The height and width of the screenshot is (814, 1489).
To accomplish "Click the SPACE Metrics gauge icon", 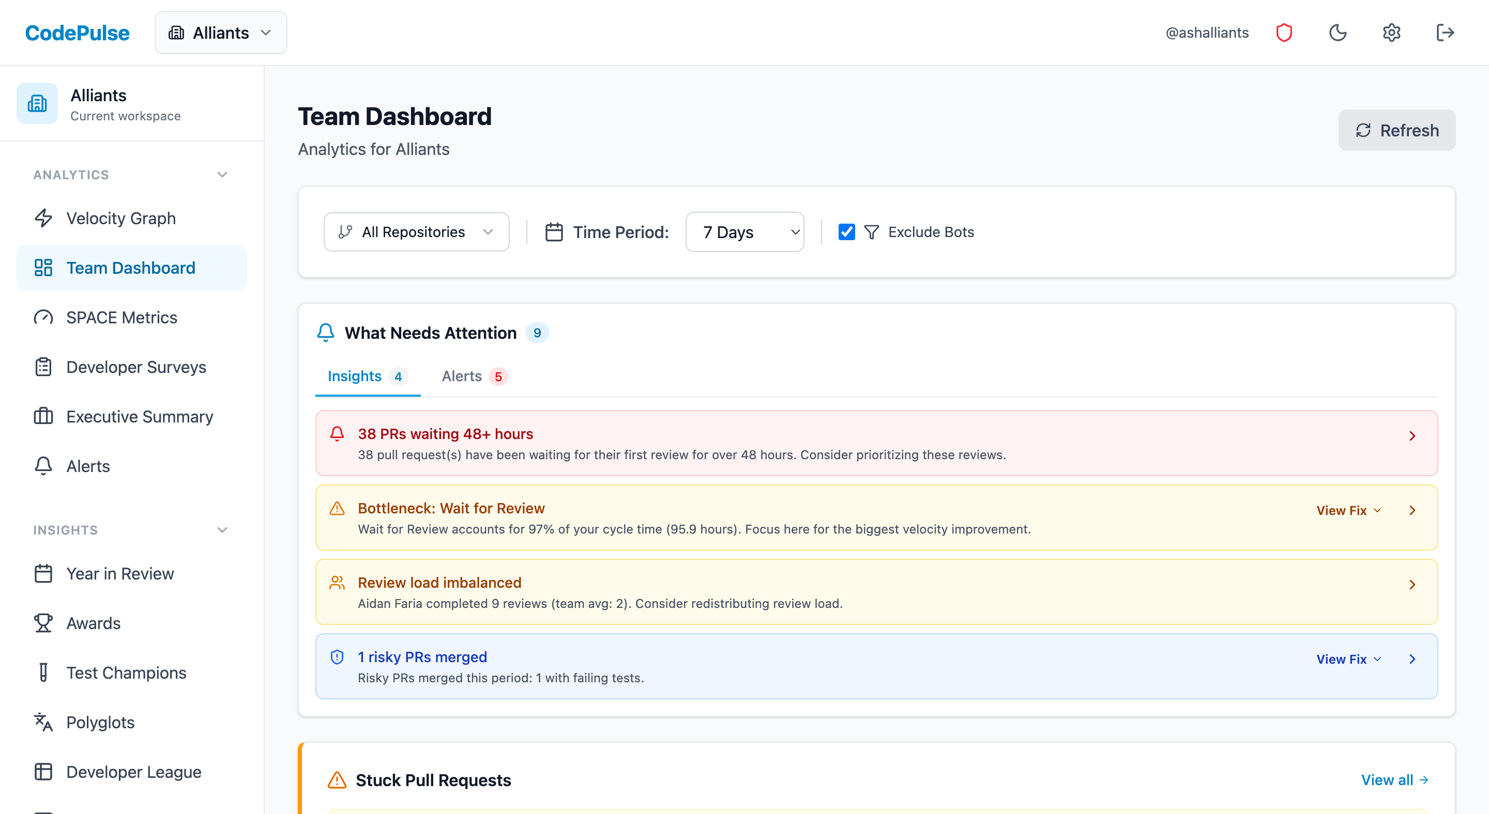I will pyautogui.click(x=43, y=317).
